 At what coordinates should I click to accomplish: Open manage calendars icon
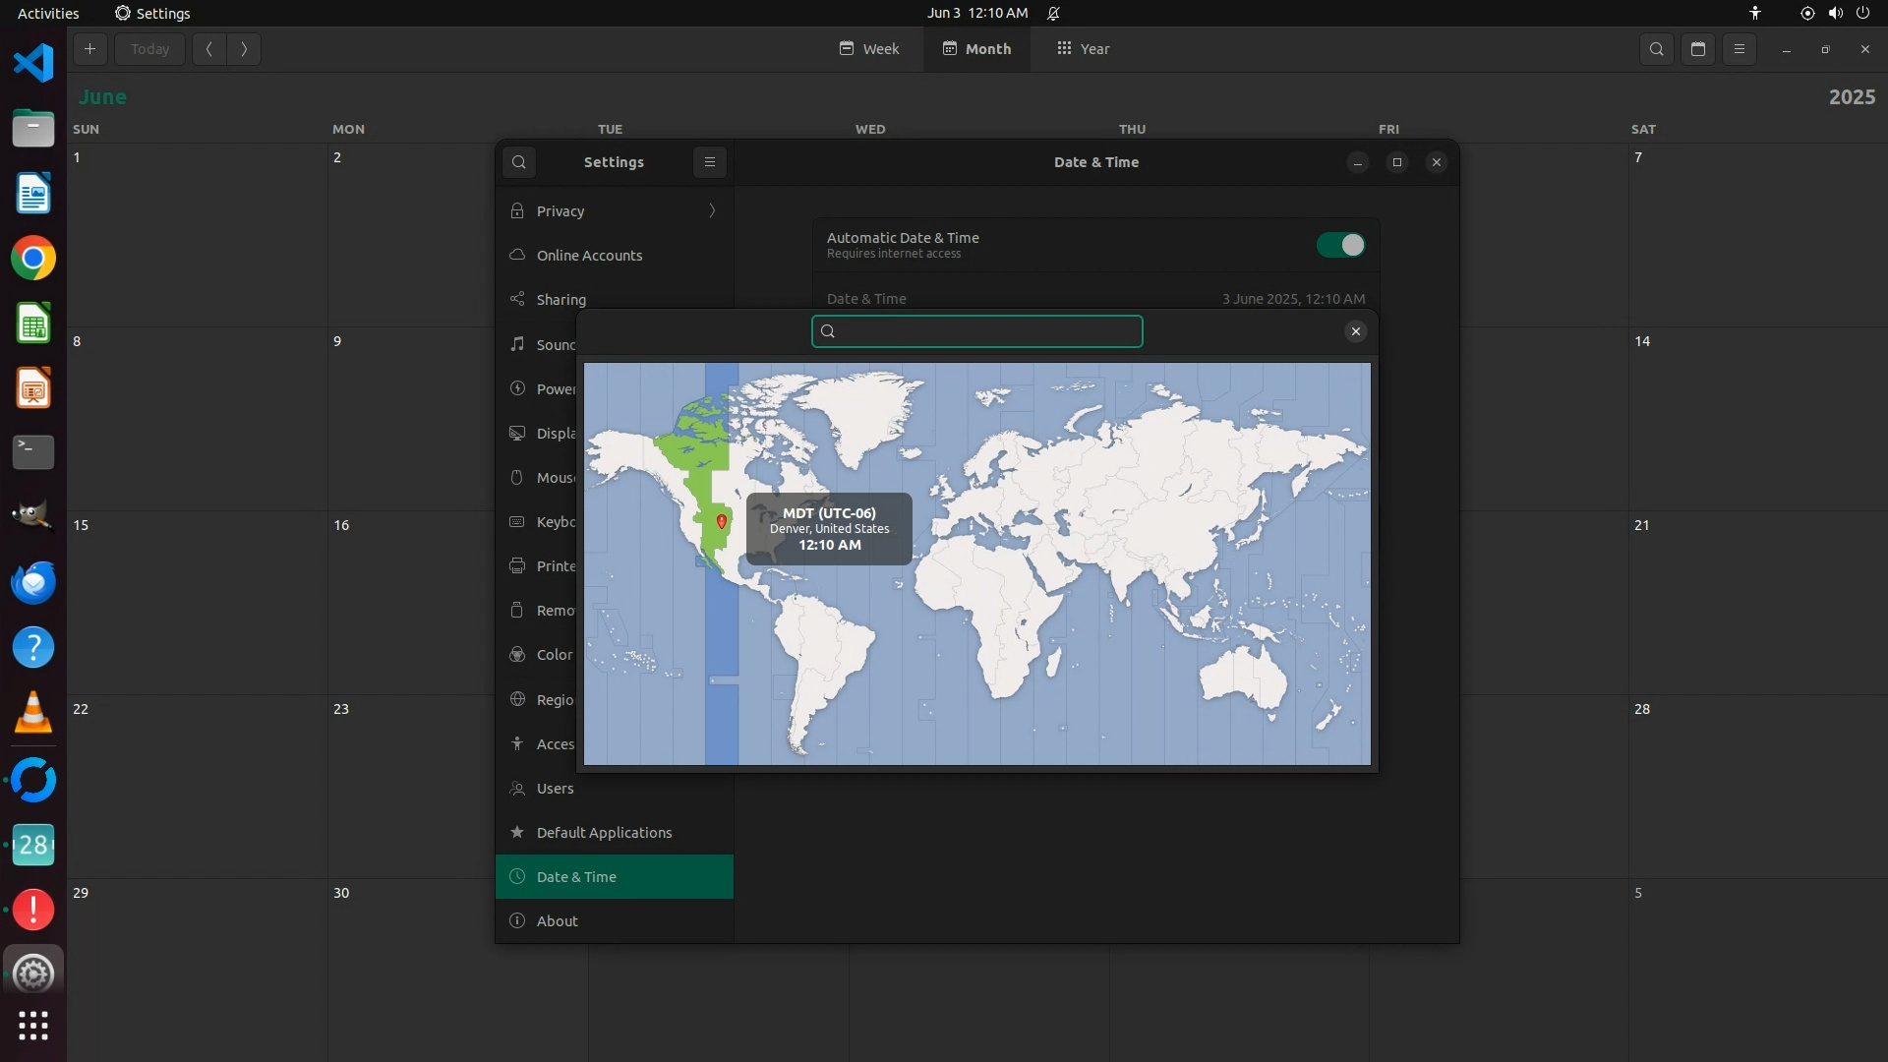tap(1698, 49)
